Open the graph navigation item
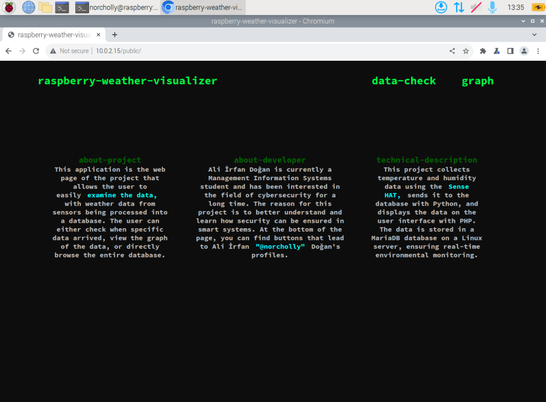This screenshot has width=546, height=402. 477,81
